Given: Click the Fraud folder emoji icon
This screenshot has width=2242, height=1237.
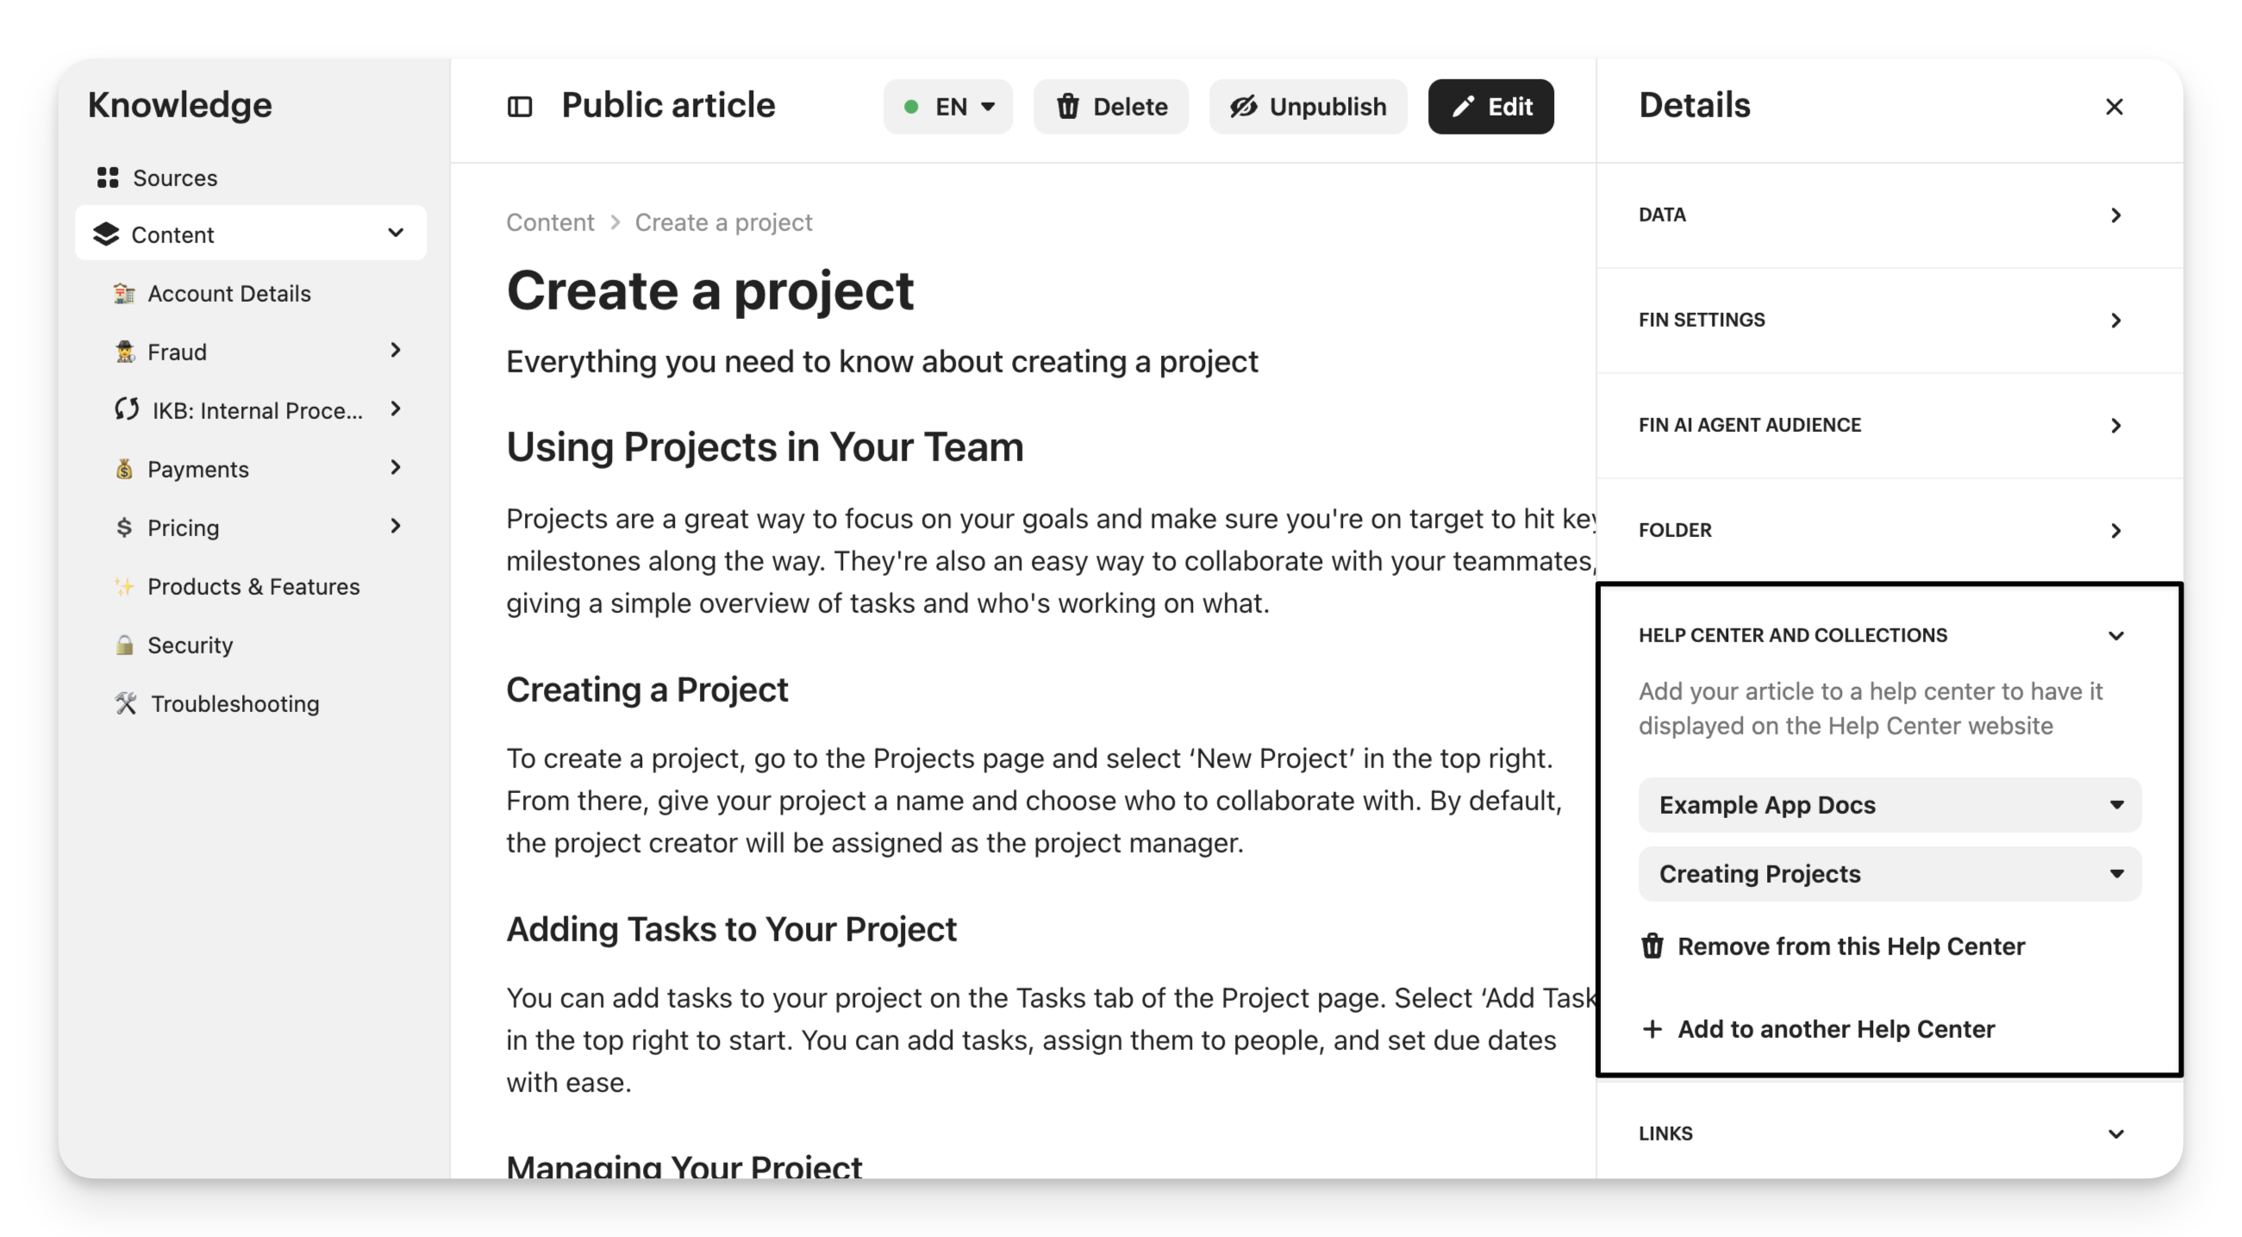Looking at the screenshot, I should point(125,352).
